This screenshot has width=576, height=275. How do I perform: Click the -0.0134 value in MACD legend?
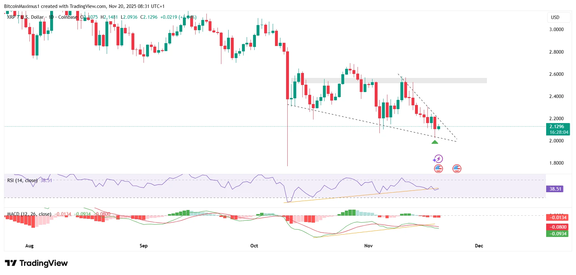pos(63,214)
